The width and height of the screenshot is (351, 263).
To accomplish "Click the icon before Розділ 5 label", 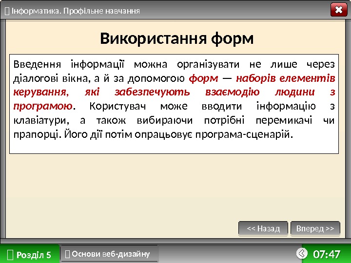I will 10,255.
